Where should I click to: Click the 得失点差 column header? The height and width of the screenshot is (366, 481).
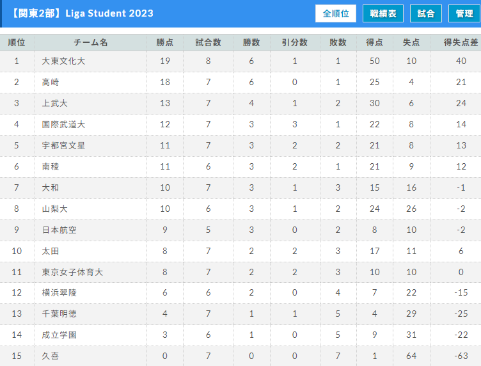(x=461, y=42)
